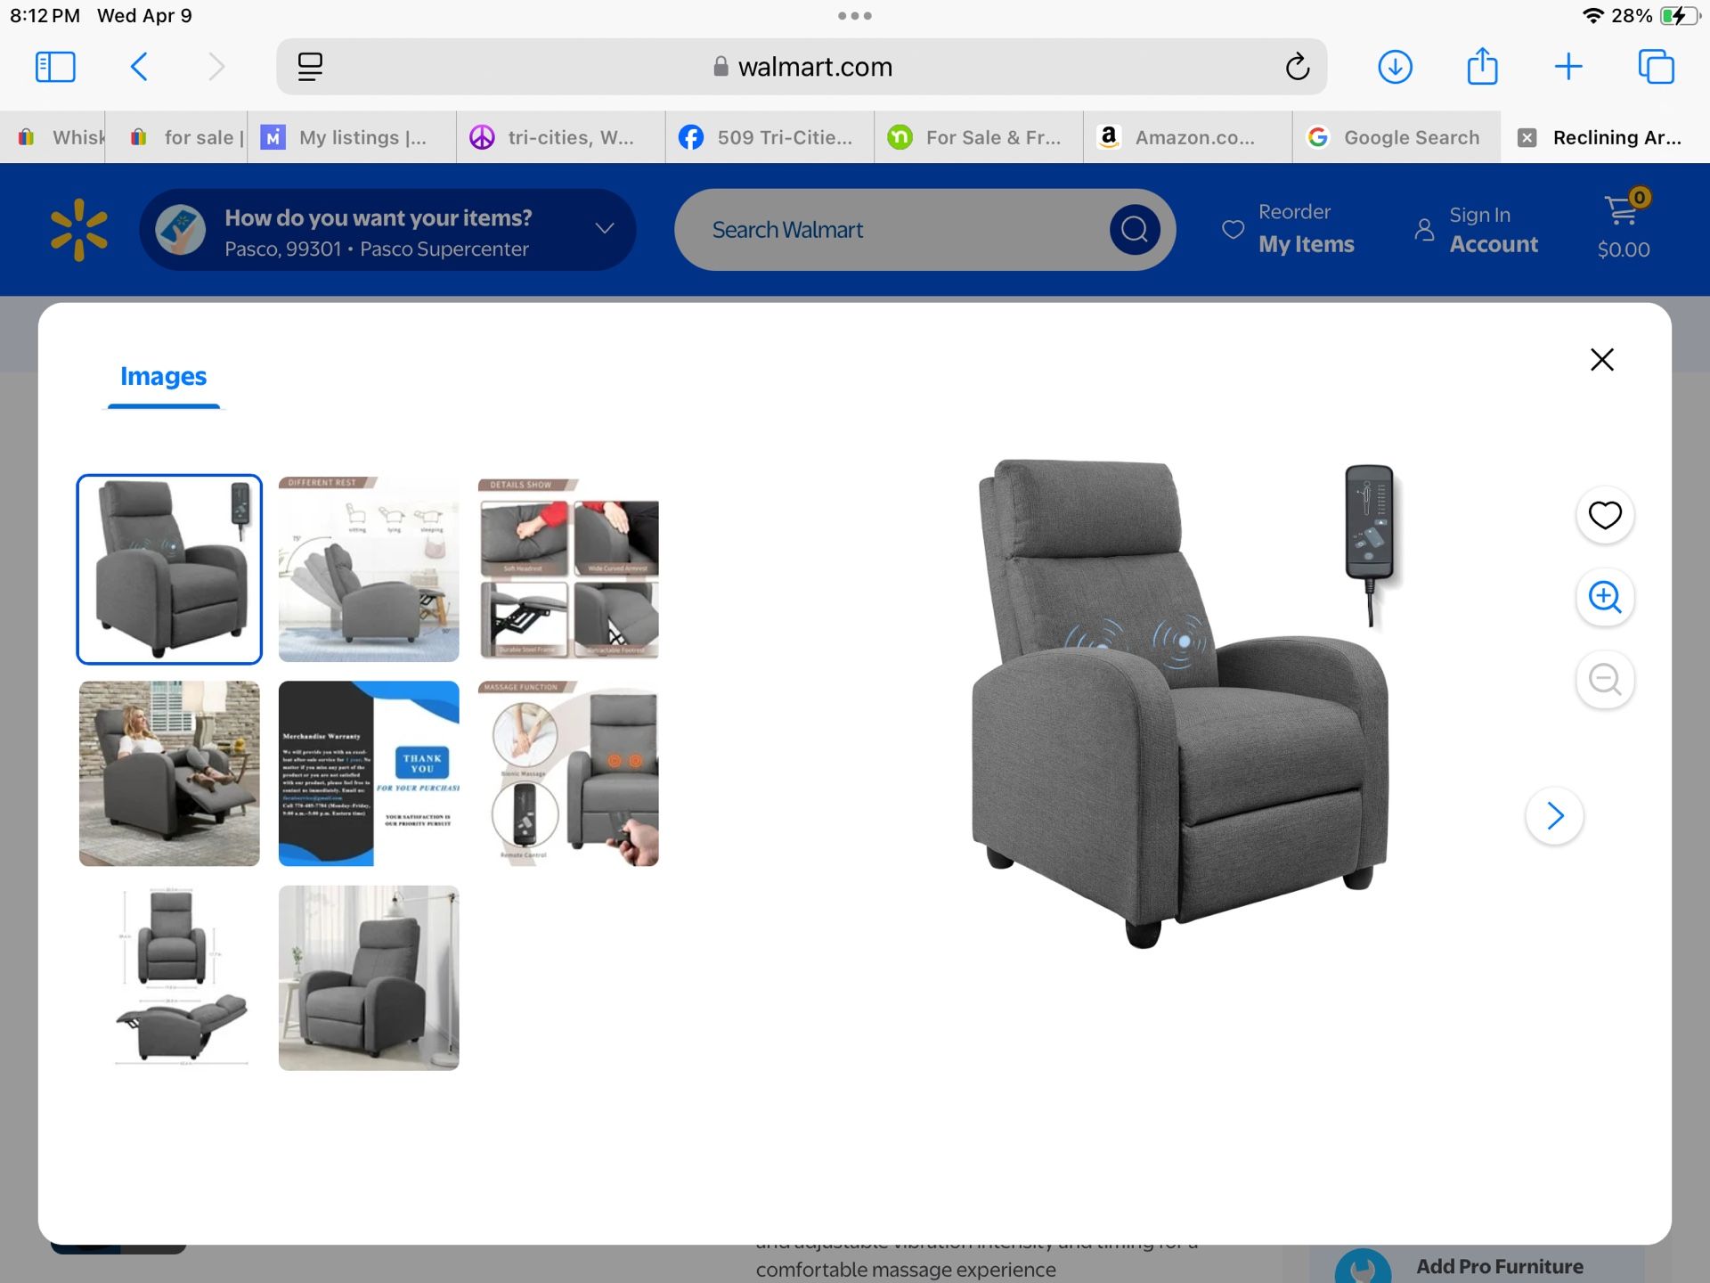Add chair to favorites with heart icon
The image size is (1710, 1283).
point(1605,515)
